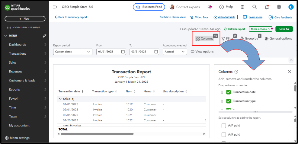Close the Columns panel
This screenshot has height=144, width=298.
click(290, 72)
